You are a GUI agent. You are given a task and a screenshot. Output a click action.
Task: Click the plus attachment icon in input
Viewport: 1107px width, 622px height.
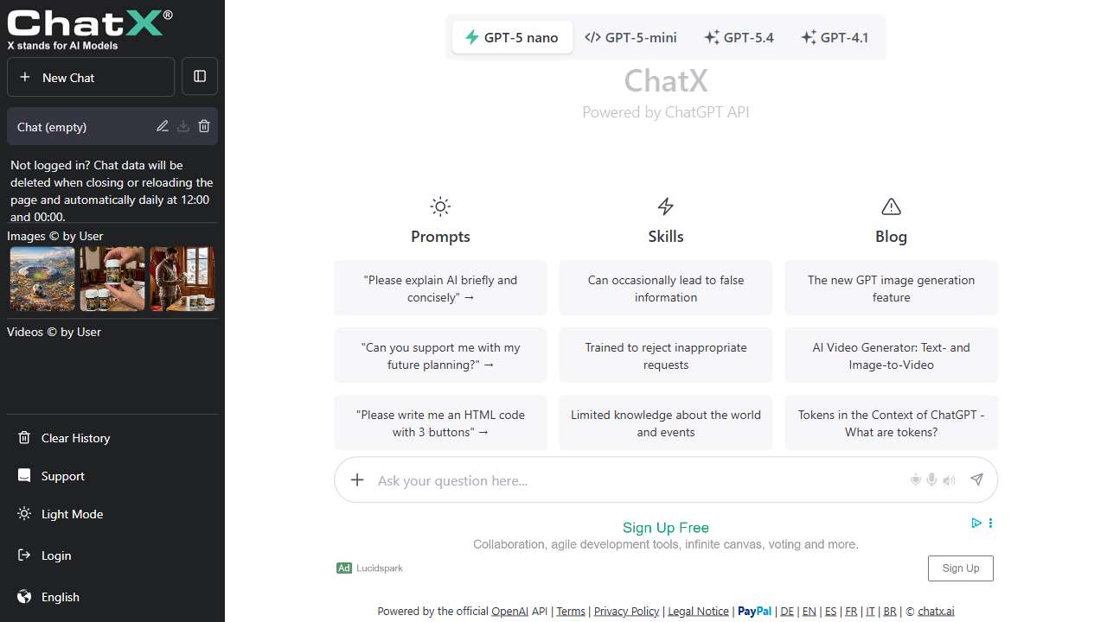357,479
